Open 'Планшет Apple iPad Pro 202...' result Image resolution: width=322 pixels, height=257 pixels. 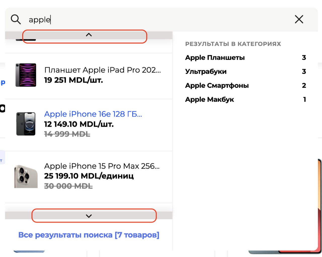tap(103, 70)
